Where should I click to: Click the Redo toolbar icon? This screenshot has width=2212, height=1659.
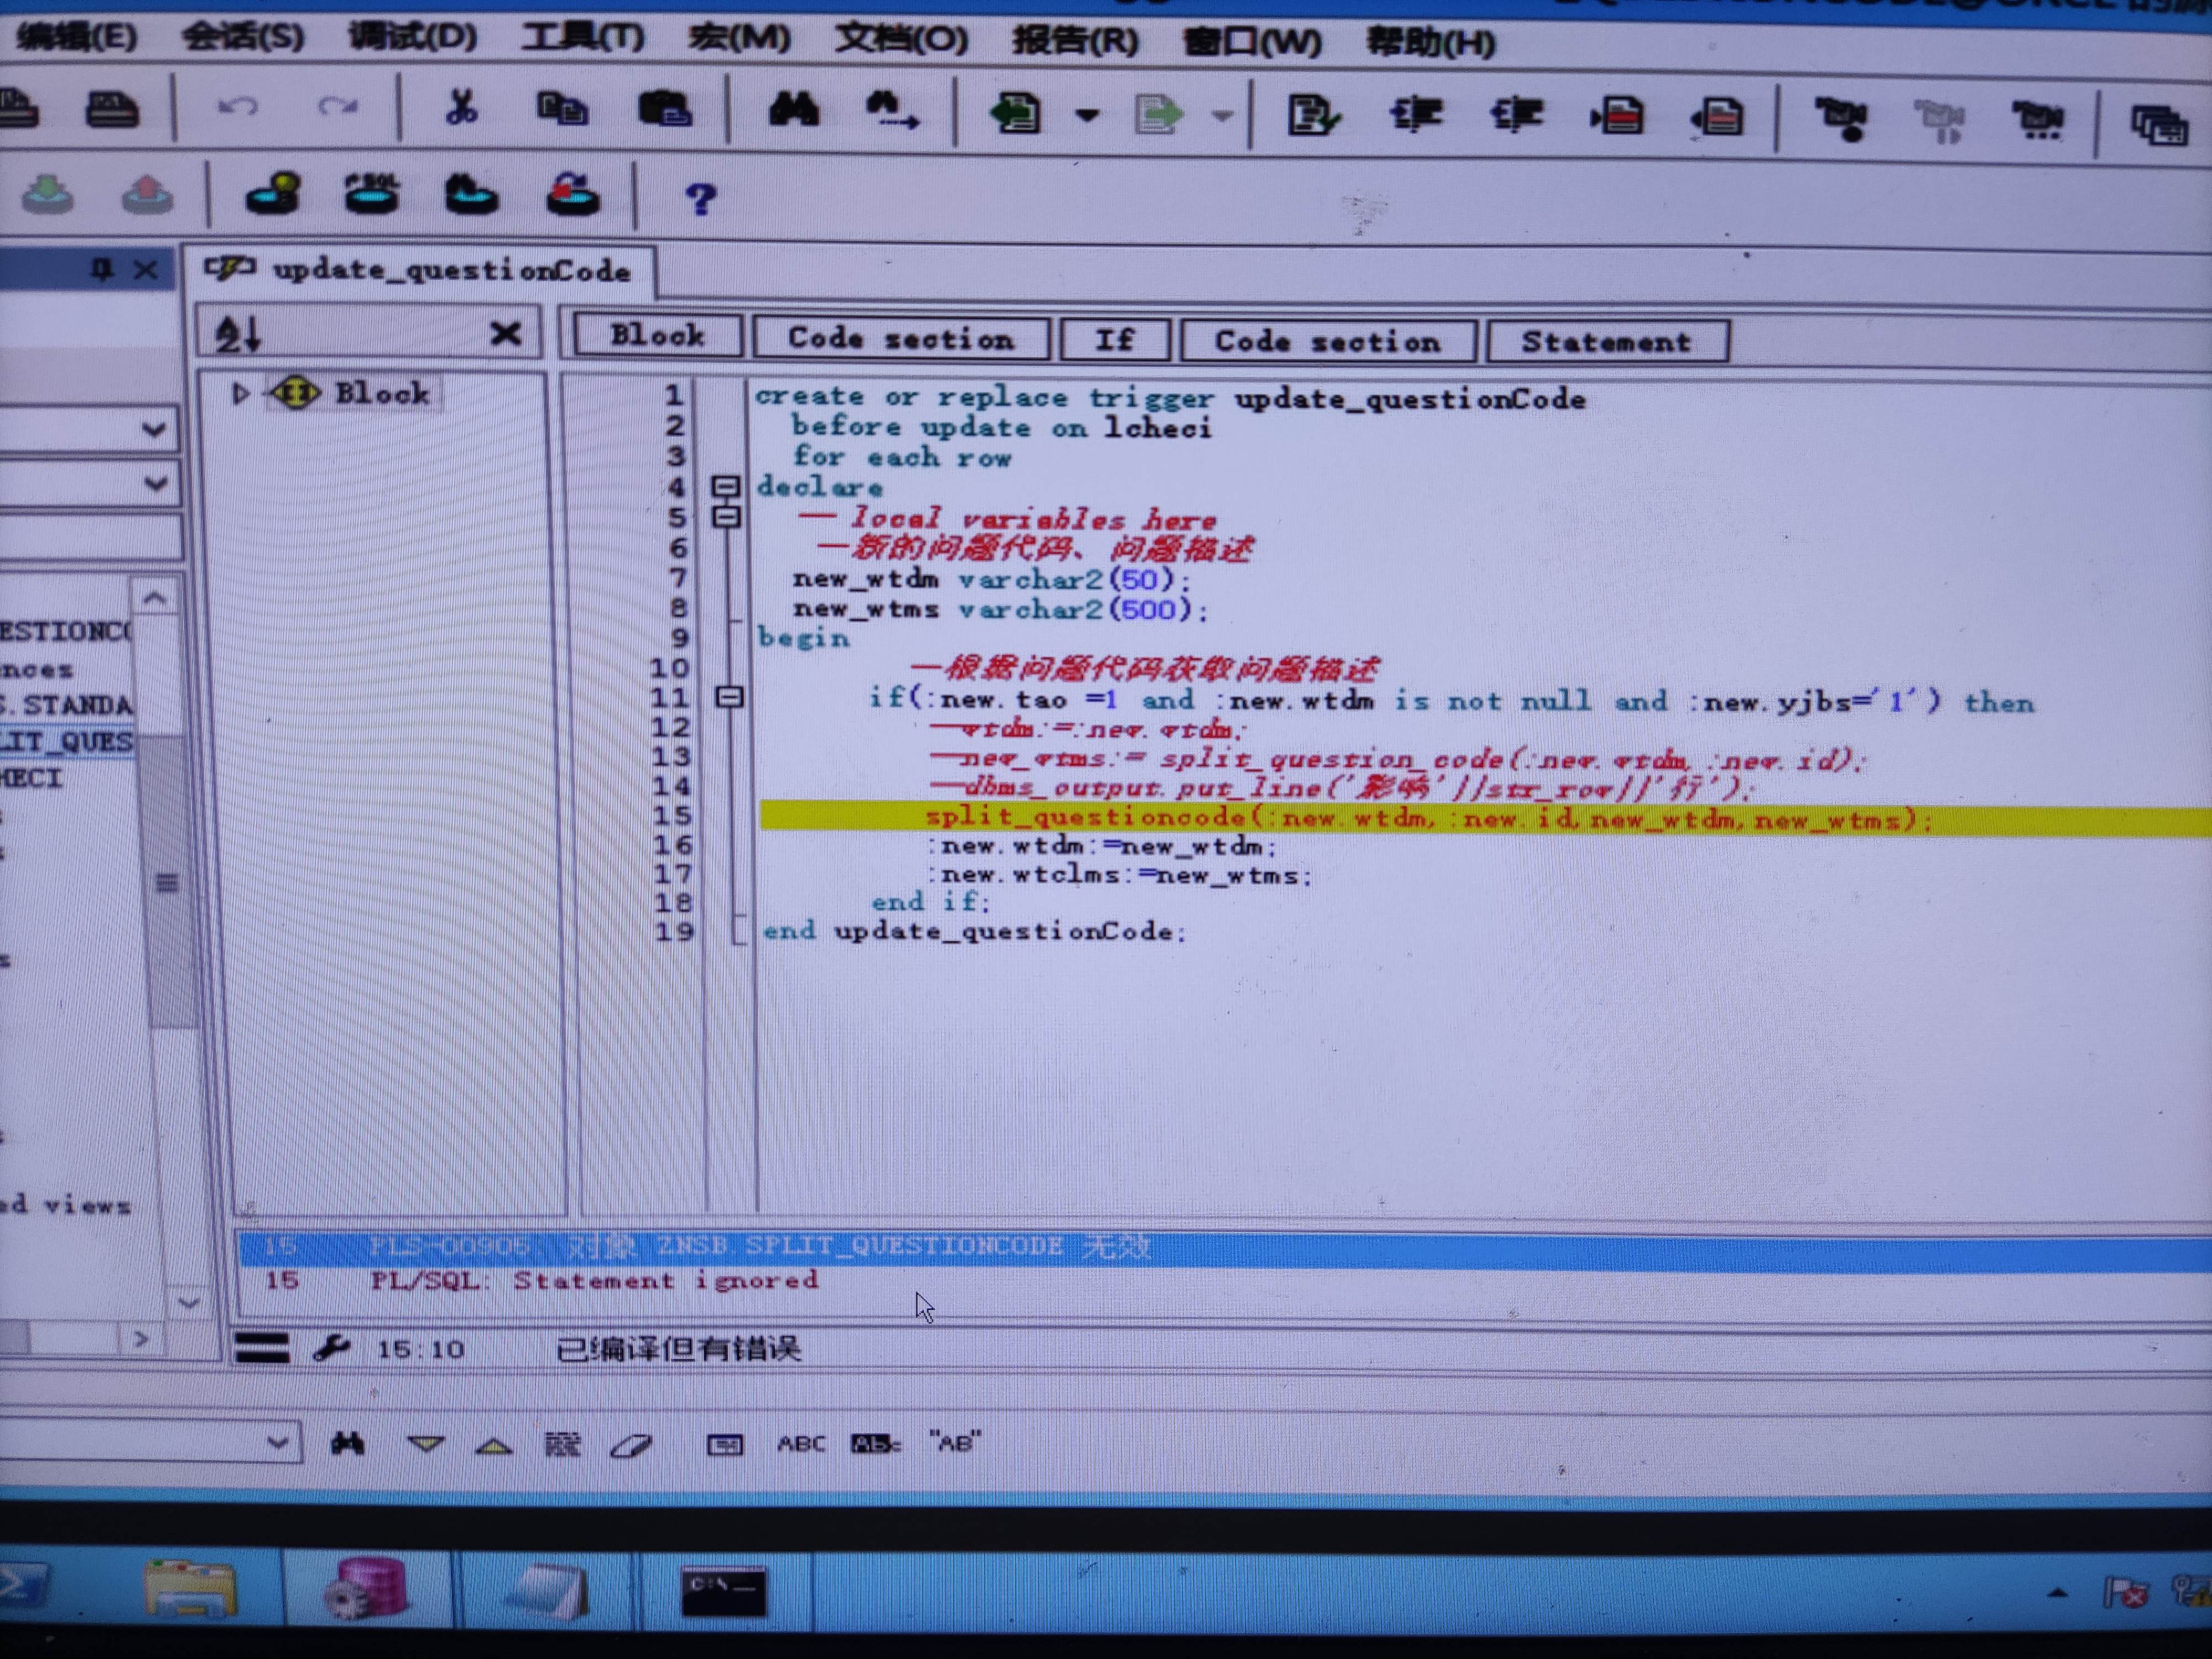(337, 108)
